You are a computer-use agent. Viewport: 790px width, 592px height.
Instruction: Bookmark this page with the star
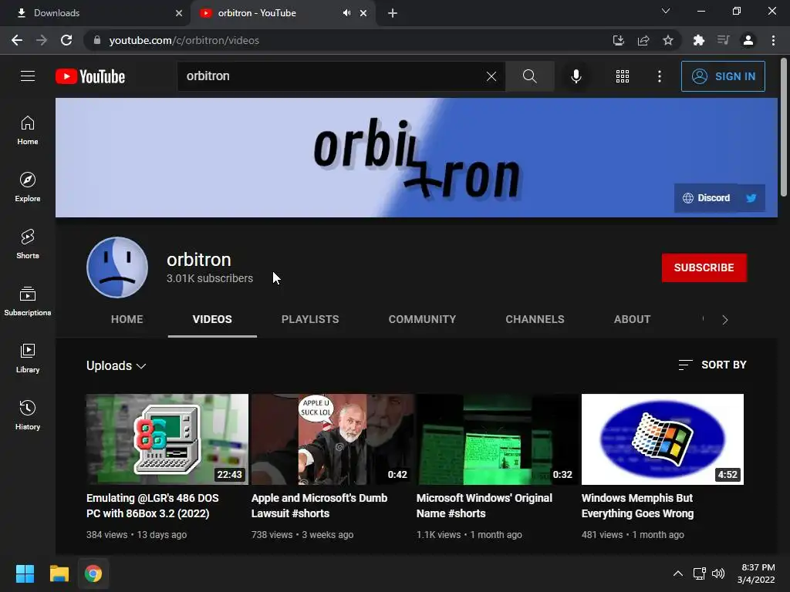pyautogui.click(x=668, y=40)
